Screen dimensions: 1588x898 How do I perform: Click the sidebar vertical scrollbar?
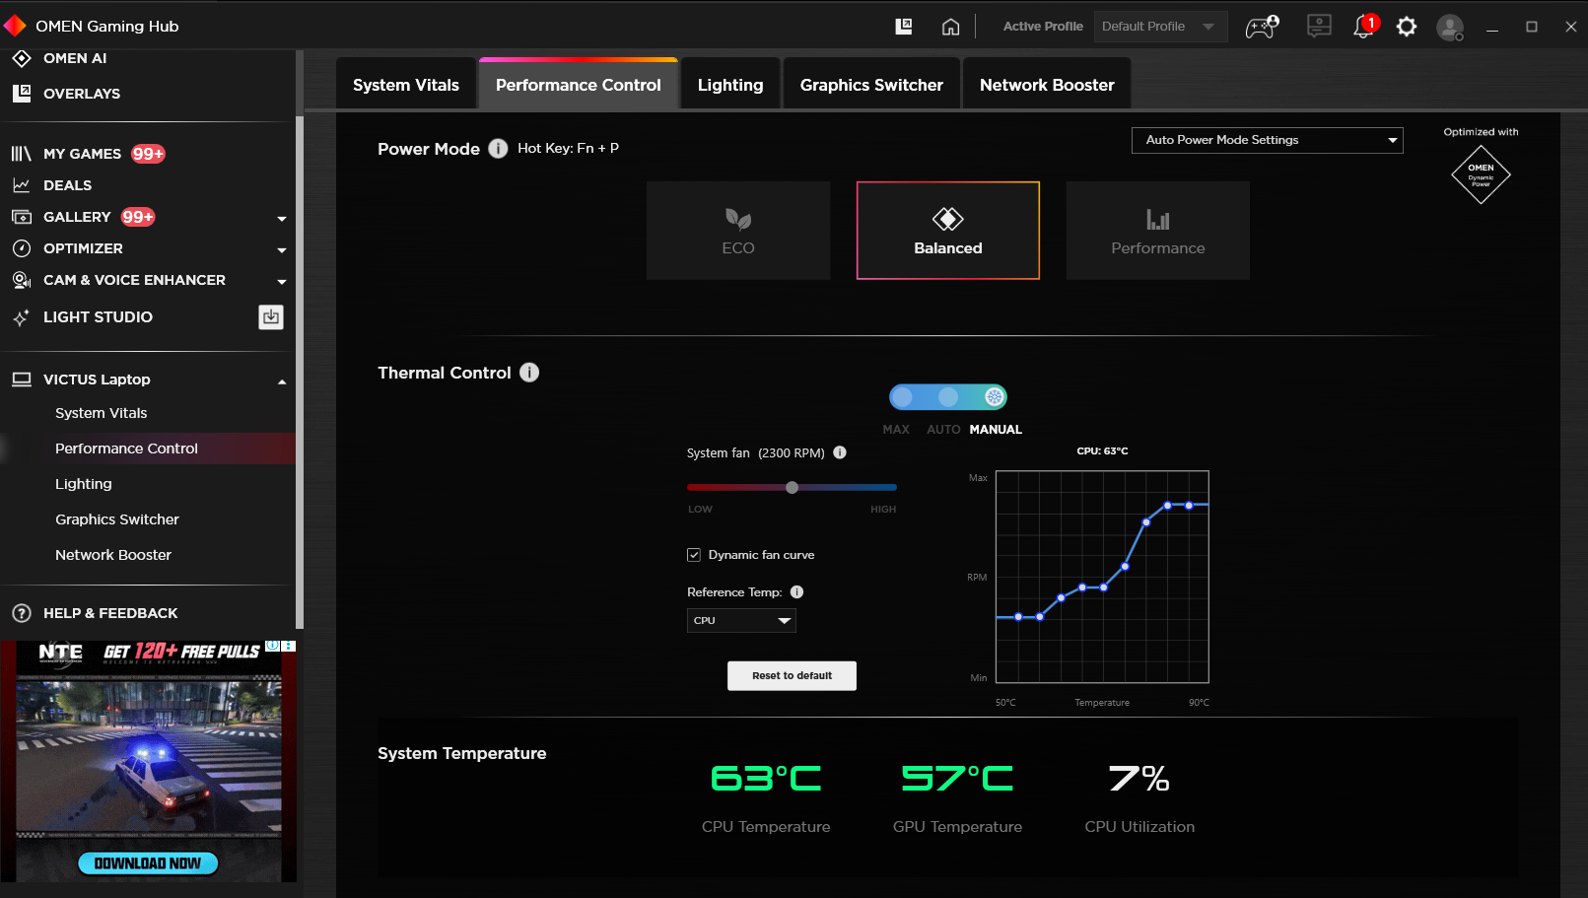[300, 373]
